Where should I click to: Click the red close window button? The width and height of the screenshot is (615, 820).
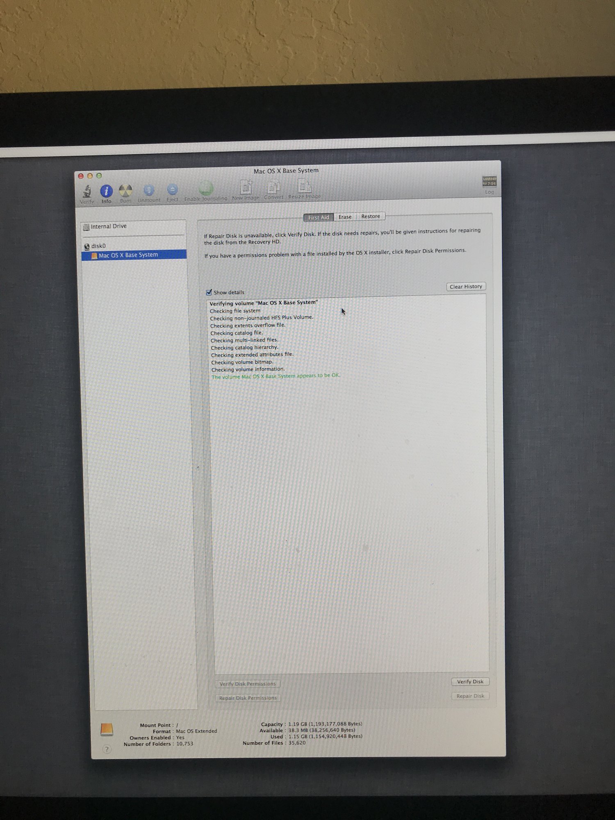81,176
